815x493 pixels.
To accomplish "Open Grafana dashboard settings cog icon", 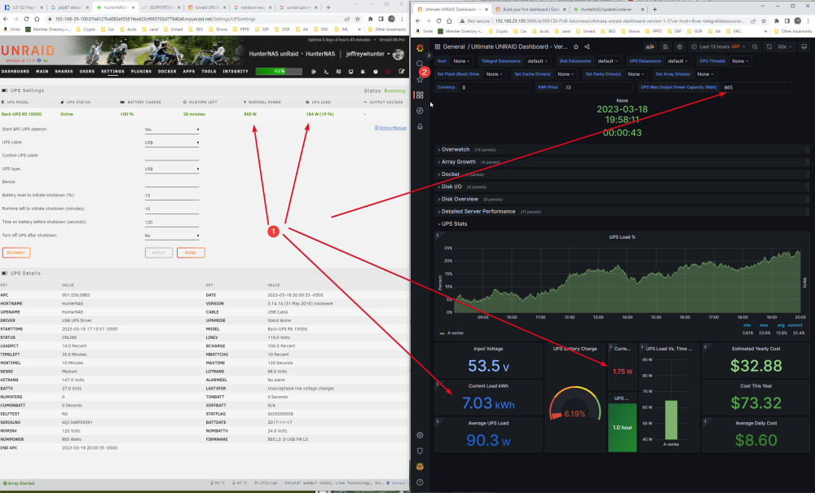I will pos(680,46).
